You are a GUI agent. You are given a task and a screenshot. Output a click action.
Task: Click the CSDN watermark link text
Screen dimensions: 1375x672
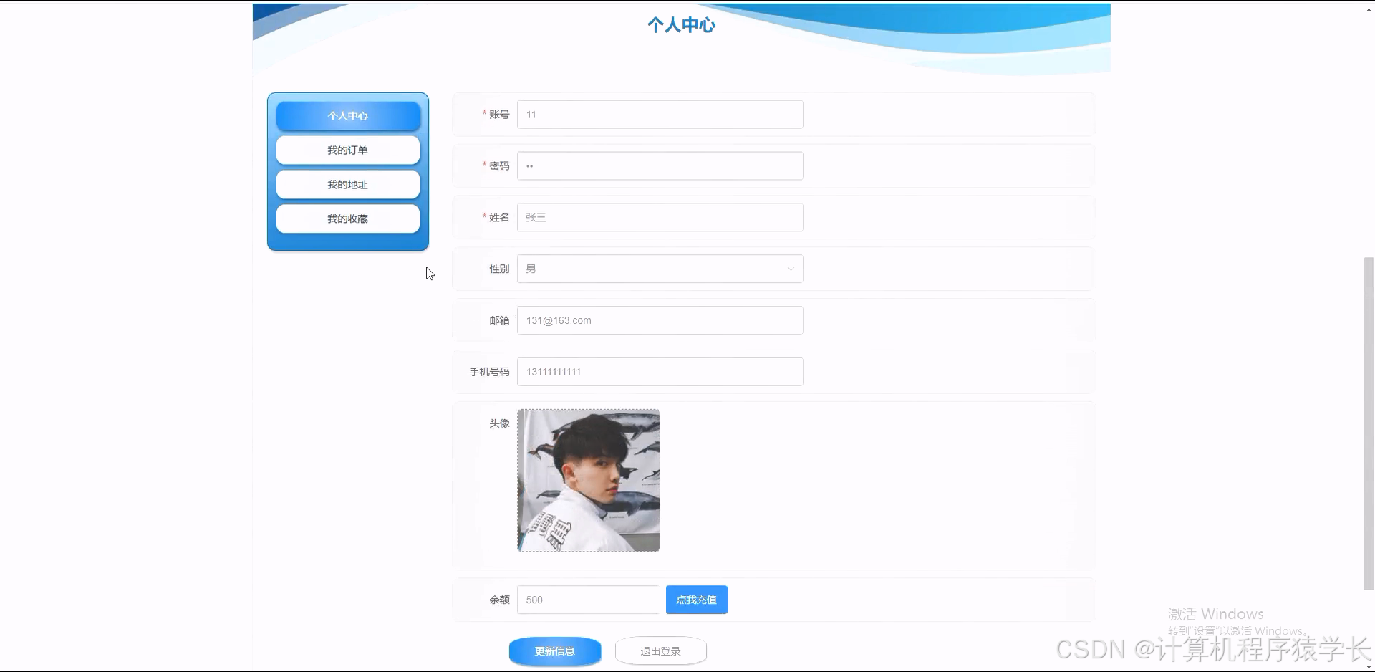[1209, 650]
